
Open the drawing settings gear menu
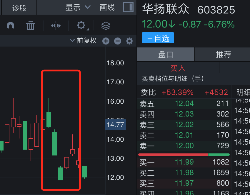[81, 26]
